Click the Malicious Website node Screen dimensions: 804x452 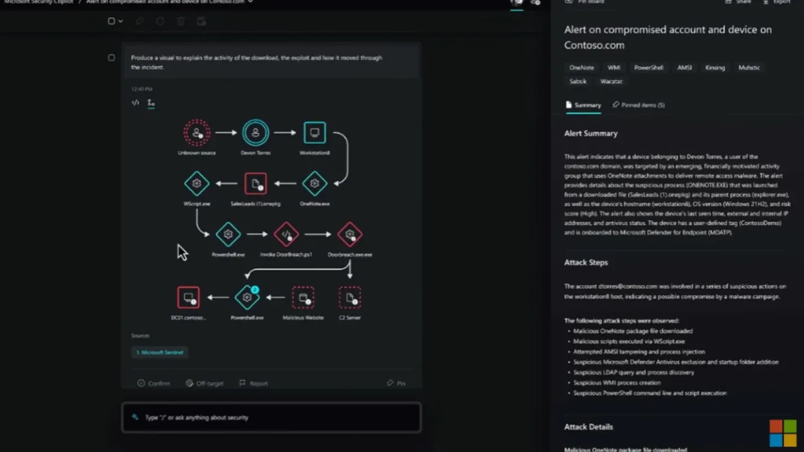pyautogui.click(x=303, y=297)
